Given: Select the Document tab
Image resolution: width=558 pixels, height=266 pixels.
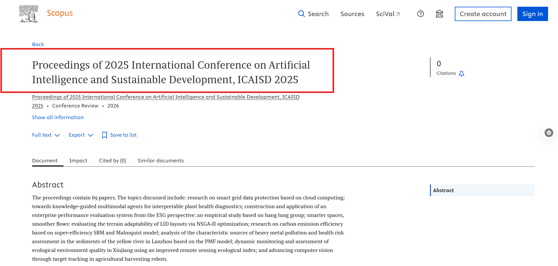Looking at the screenshot, I should [45, 161].
